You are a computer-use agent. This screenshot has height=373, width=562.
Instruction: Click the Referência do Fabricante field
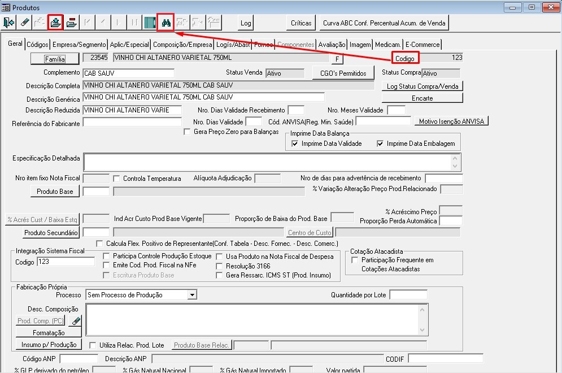[x=132, y=122]
